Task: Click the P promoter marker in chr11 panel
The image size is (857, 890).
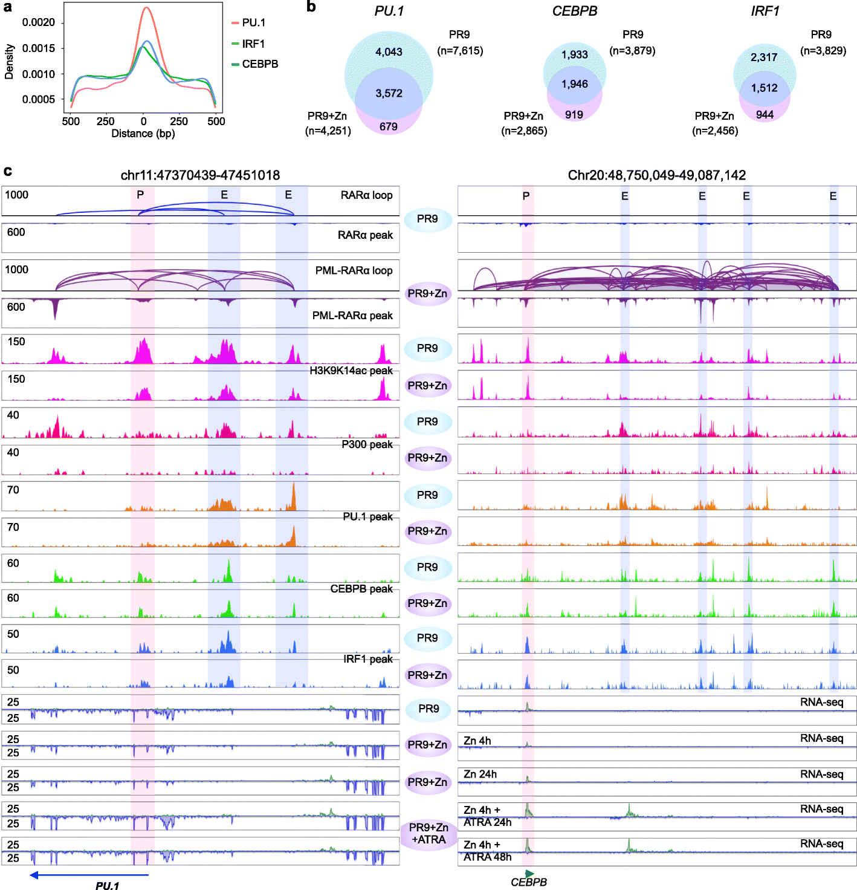Action: tap(140, 195)
